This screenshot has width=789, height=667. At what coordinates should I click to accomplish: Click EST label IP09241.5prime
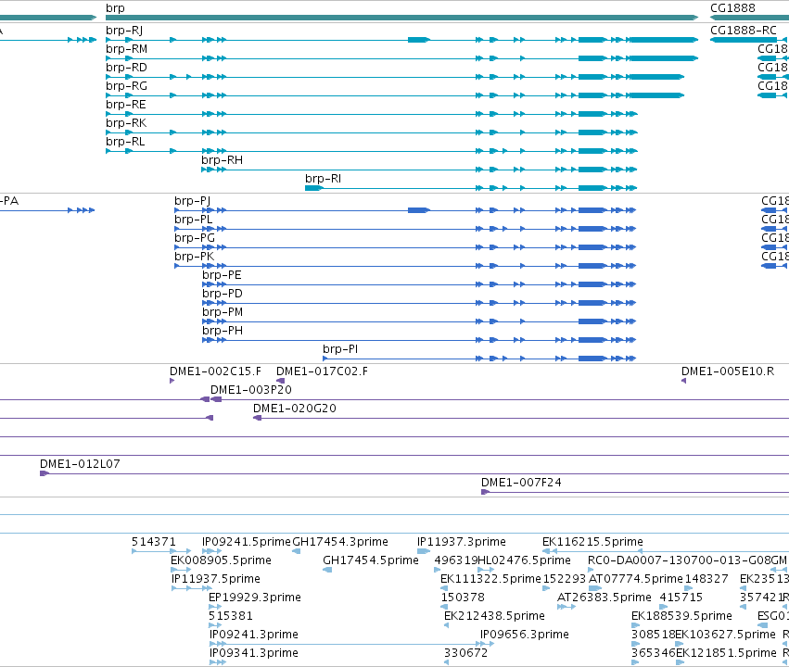click(247, 542)
